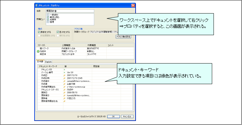Select the バージョン番号 keyword label
The height and width of the screenshot is (125, 242).
click(47, 72)
